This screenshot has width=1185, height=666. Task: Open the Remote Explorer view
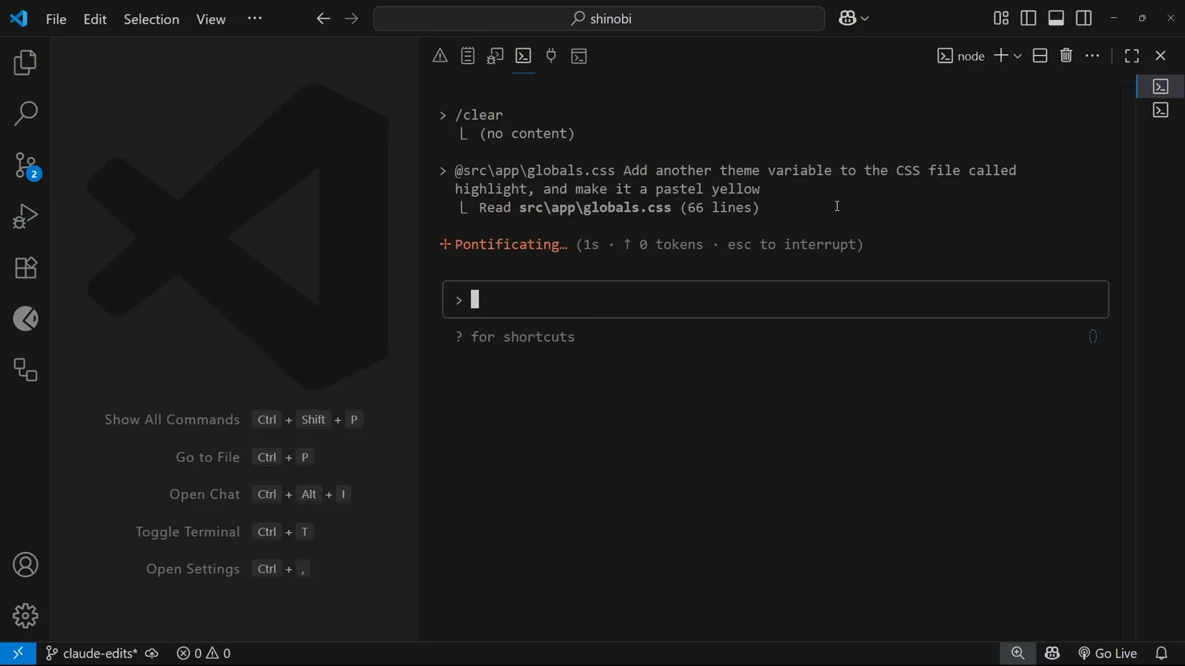[x=25, y=370]
